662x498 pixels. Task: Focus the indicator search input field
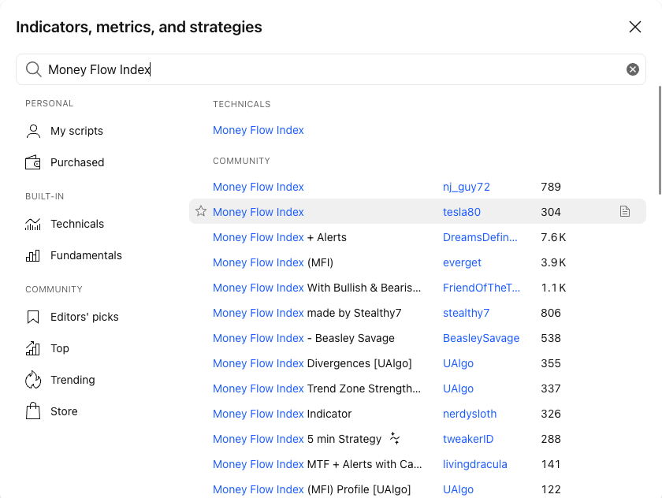pyautogui.click(x=331, y=69)
